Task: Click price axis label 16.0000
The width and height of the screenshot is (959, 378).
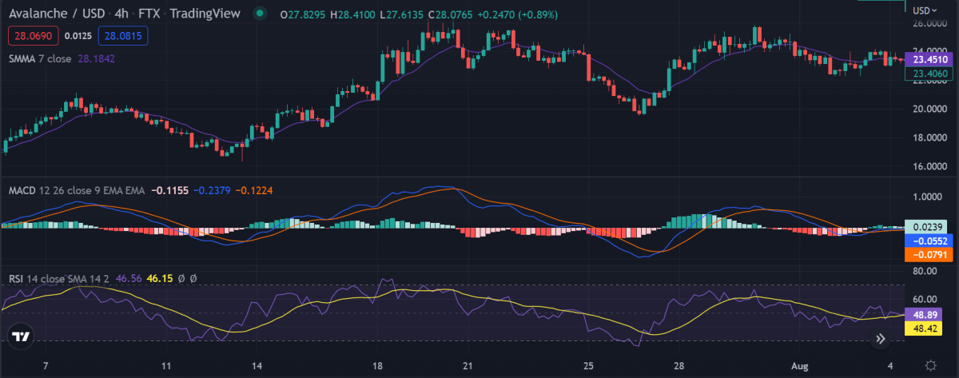Action: [930, 166]
